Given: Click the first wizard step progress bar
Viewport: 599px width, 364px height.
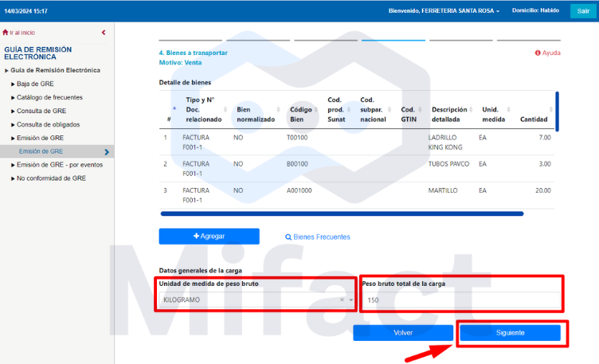Looking at the screenshot, I should coord(190,40).
